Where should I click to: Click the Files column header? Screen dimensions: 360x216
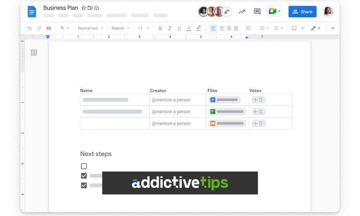212,91
